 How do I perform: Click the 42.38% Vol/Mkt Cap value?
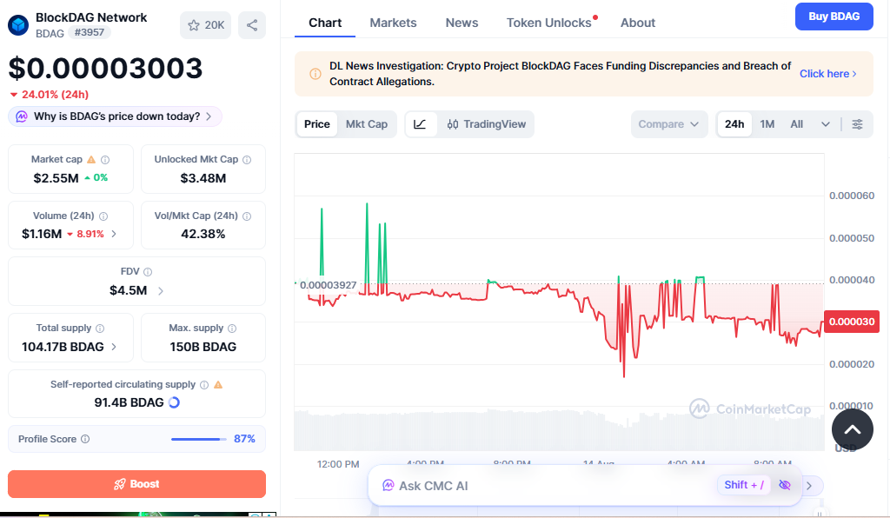[x=203, y=234]
